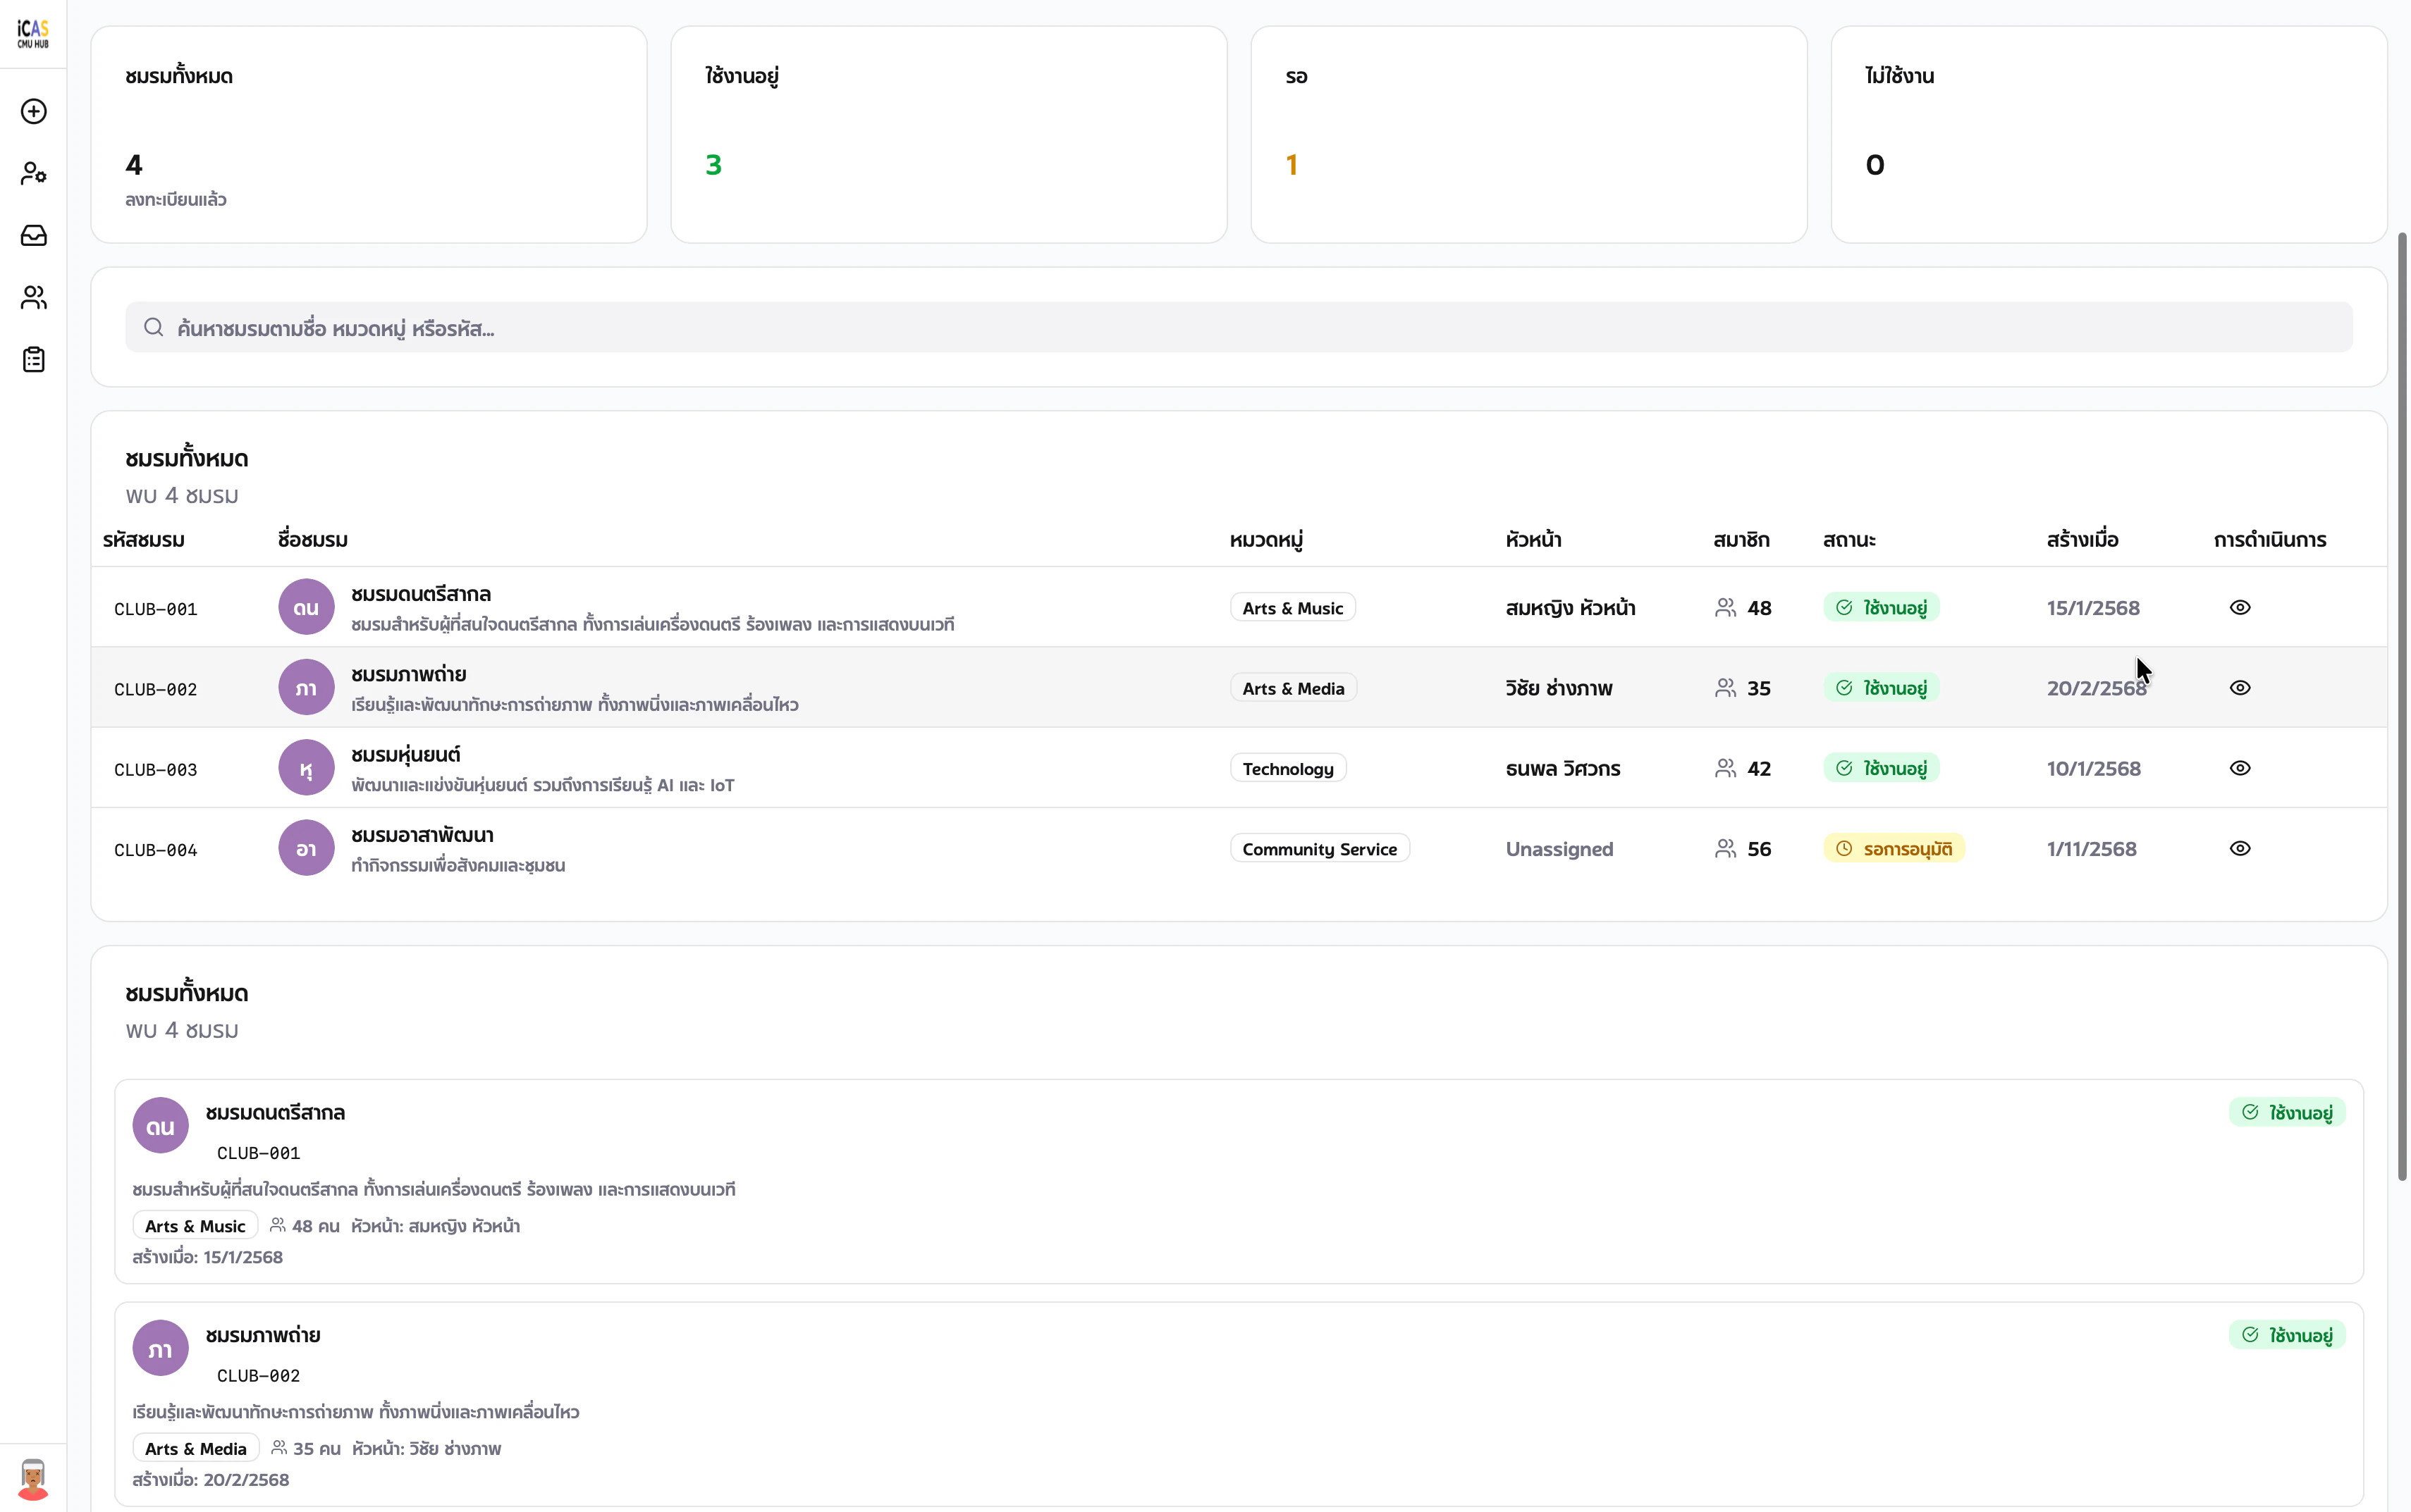Click the ภา avatar in CLUB-002 table row

point(306,687)
